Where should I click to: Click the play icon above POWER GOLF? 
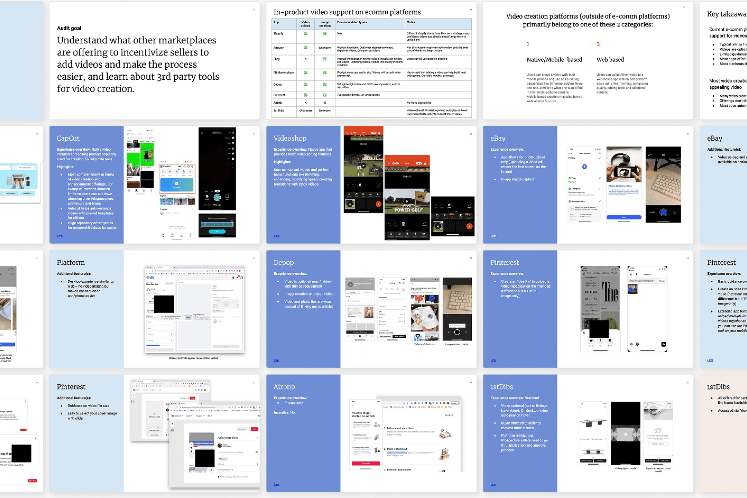pos(407,201)
